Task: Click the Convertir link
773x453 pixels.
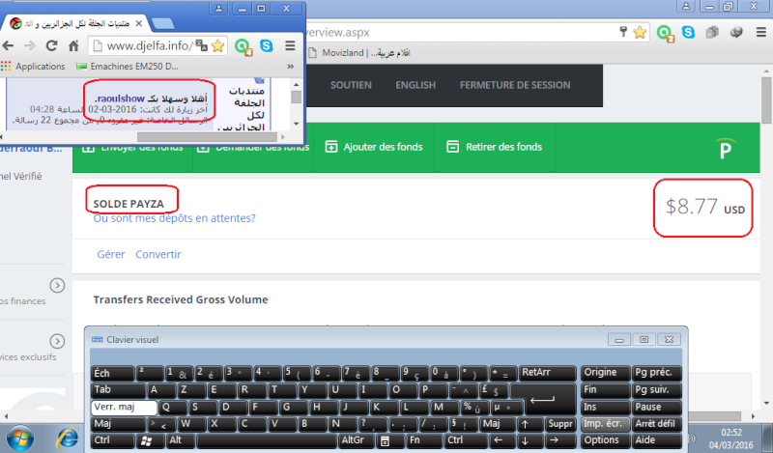Action: coord(158,254)
